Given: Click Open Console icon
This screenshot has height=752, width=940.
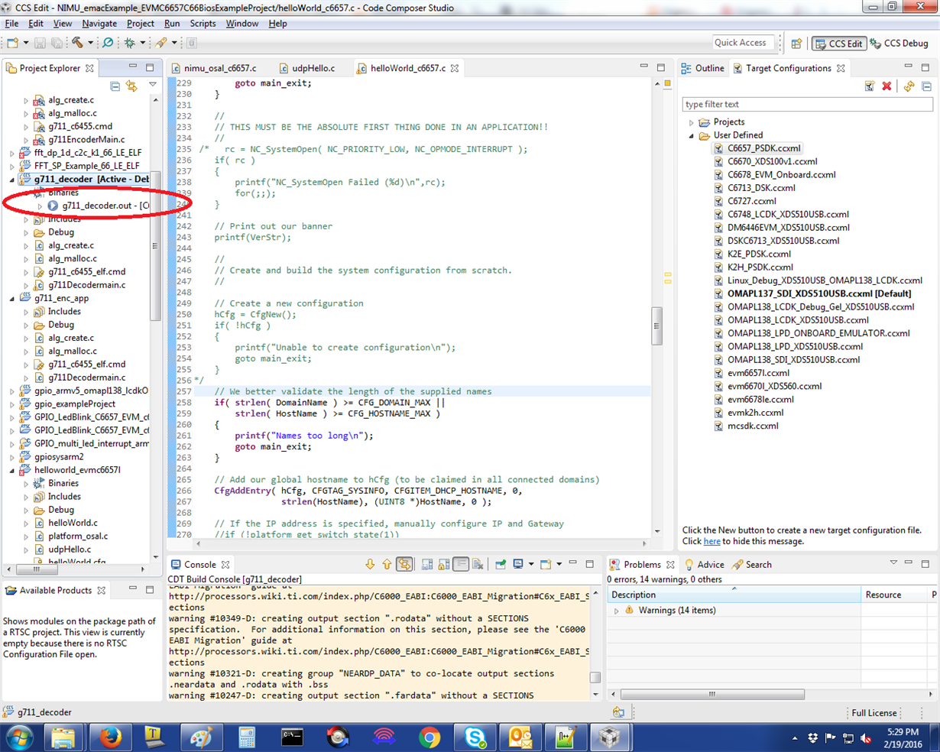Looking at the screenshot, I should pyautogui.click(x=546, y=565).
